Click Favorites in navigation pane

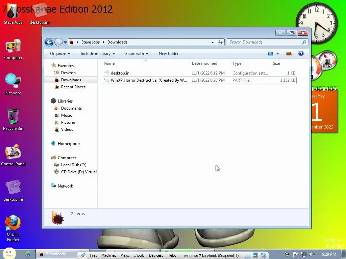tap(66, 66)
